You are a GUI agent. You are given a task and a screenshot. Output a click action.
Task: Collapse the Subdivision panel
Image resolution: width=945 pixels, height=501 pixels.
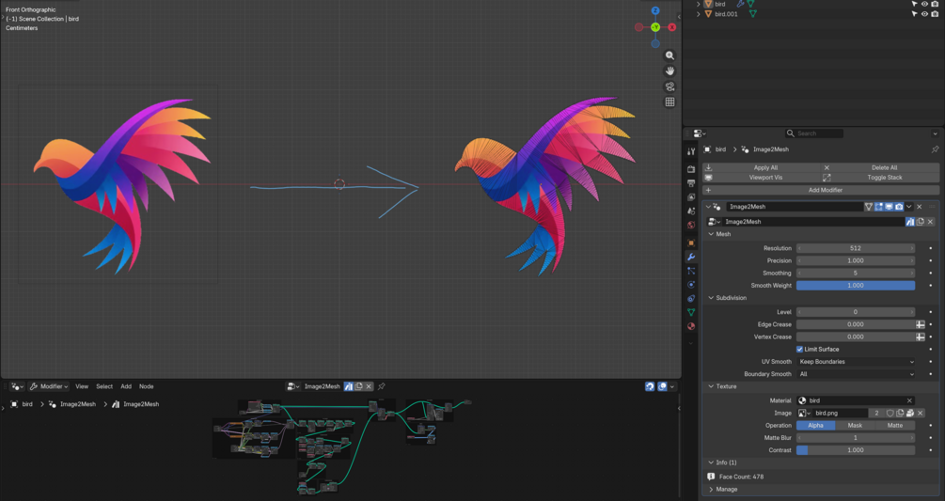[711, 298]
